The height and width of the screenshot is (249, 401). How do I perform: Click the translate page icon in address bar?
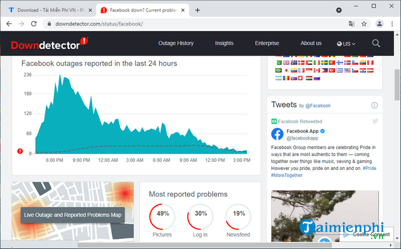click(351, 24)
